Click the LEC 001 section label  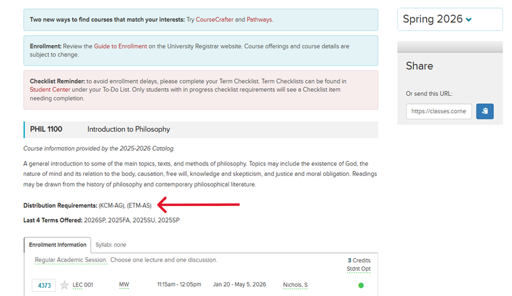click(x=83, y=285)
